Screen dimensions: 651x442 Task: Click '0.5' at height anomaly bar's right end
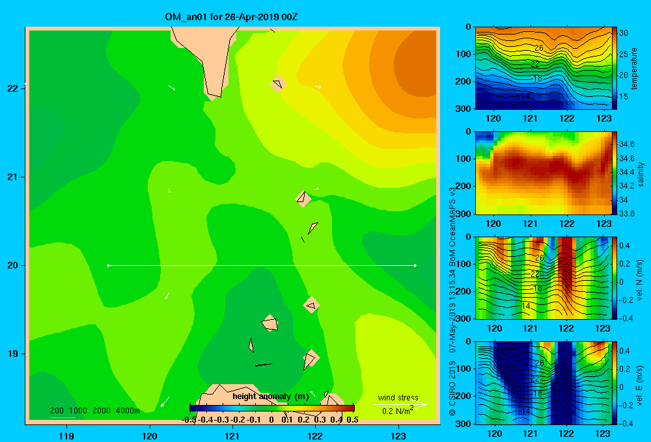(352, 420)
